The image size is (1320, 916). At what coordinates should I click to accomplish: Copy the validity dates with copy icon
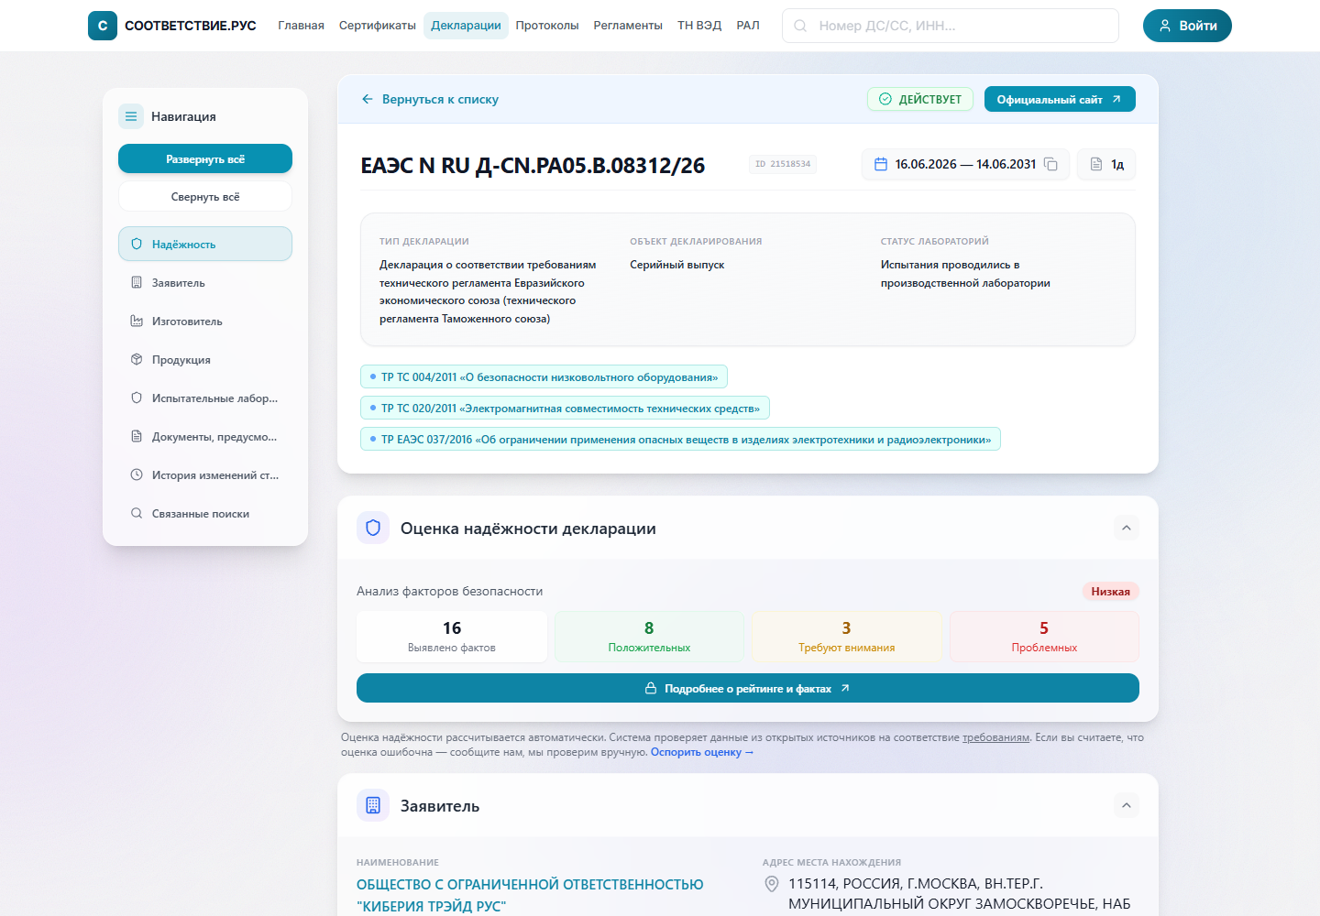pos(1051,164)
